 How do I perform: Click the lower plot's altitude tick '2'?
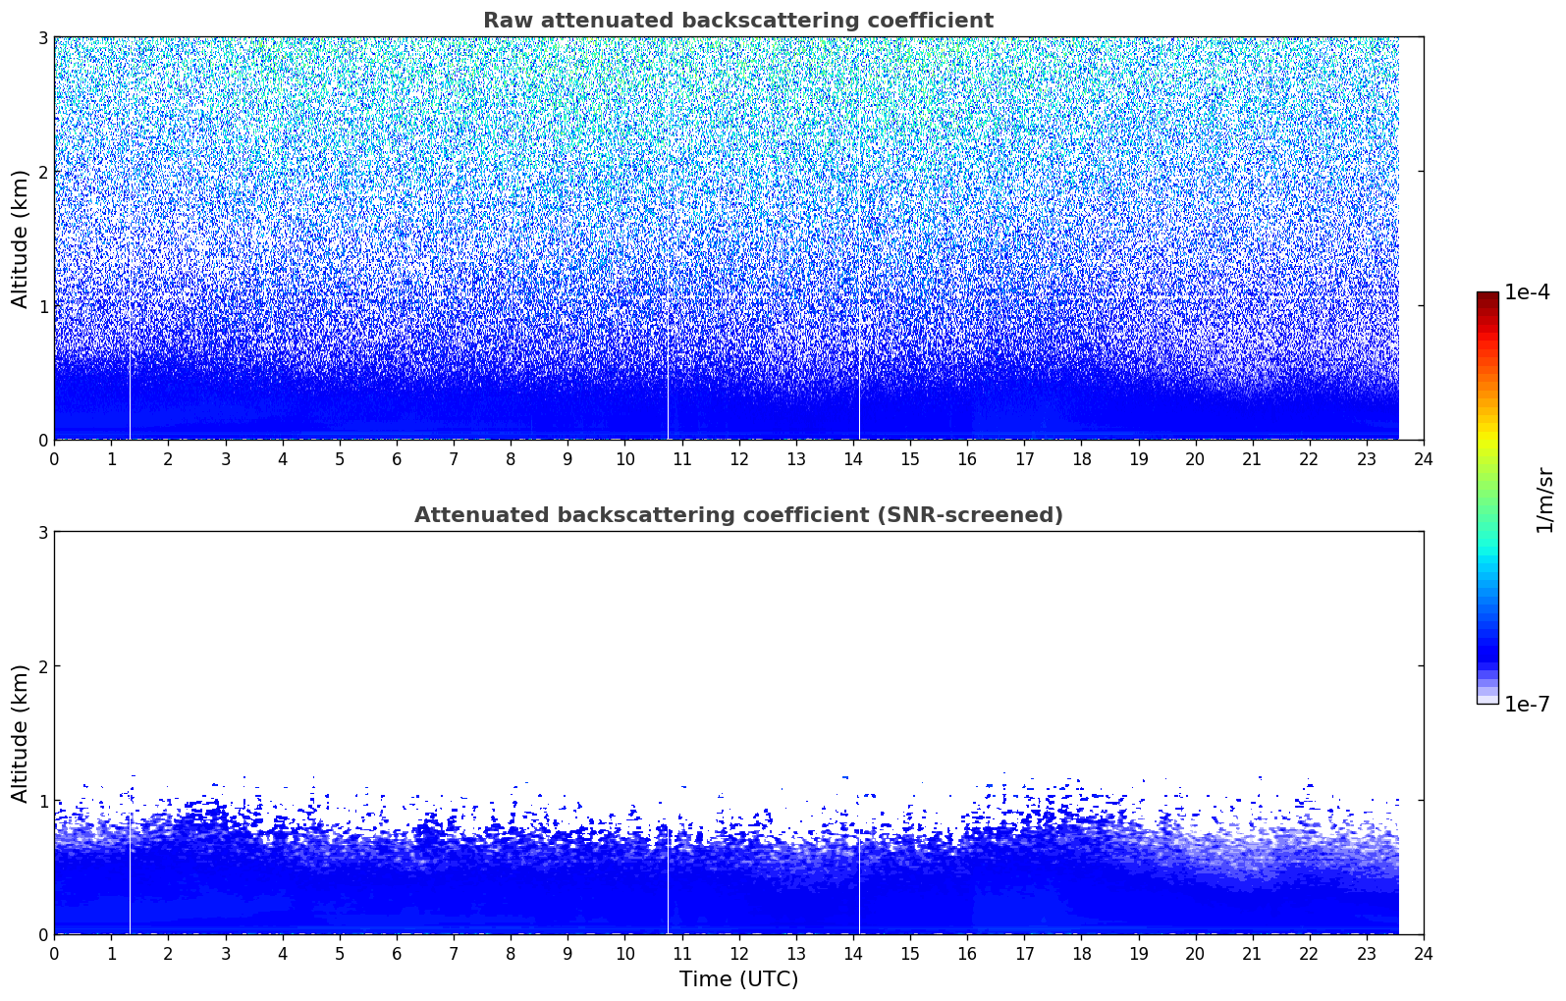42,666
